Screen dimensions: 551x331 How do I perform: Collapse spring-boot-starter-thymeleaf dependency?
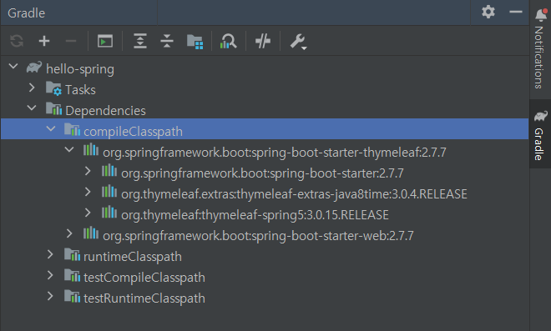point(69,149)
